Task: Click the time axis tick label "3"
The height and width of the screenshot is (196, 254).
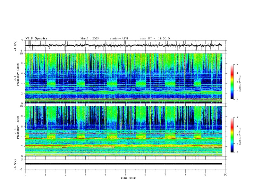Action: click(85, 175)
